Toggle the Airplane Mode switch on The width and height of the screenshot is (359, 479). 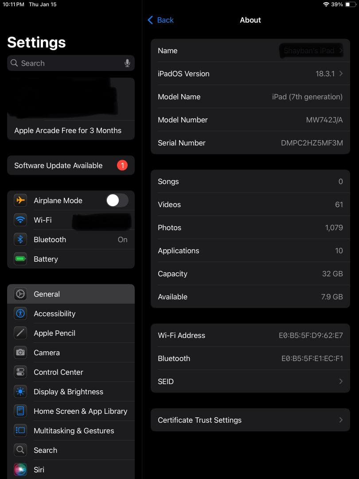(117, 200)
